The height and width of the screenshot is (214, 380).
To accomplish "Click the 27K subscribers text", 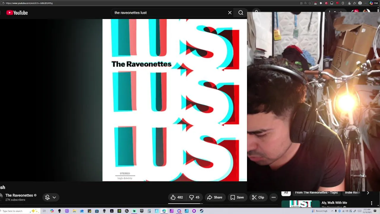I will [x=15, y=200].
